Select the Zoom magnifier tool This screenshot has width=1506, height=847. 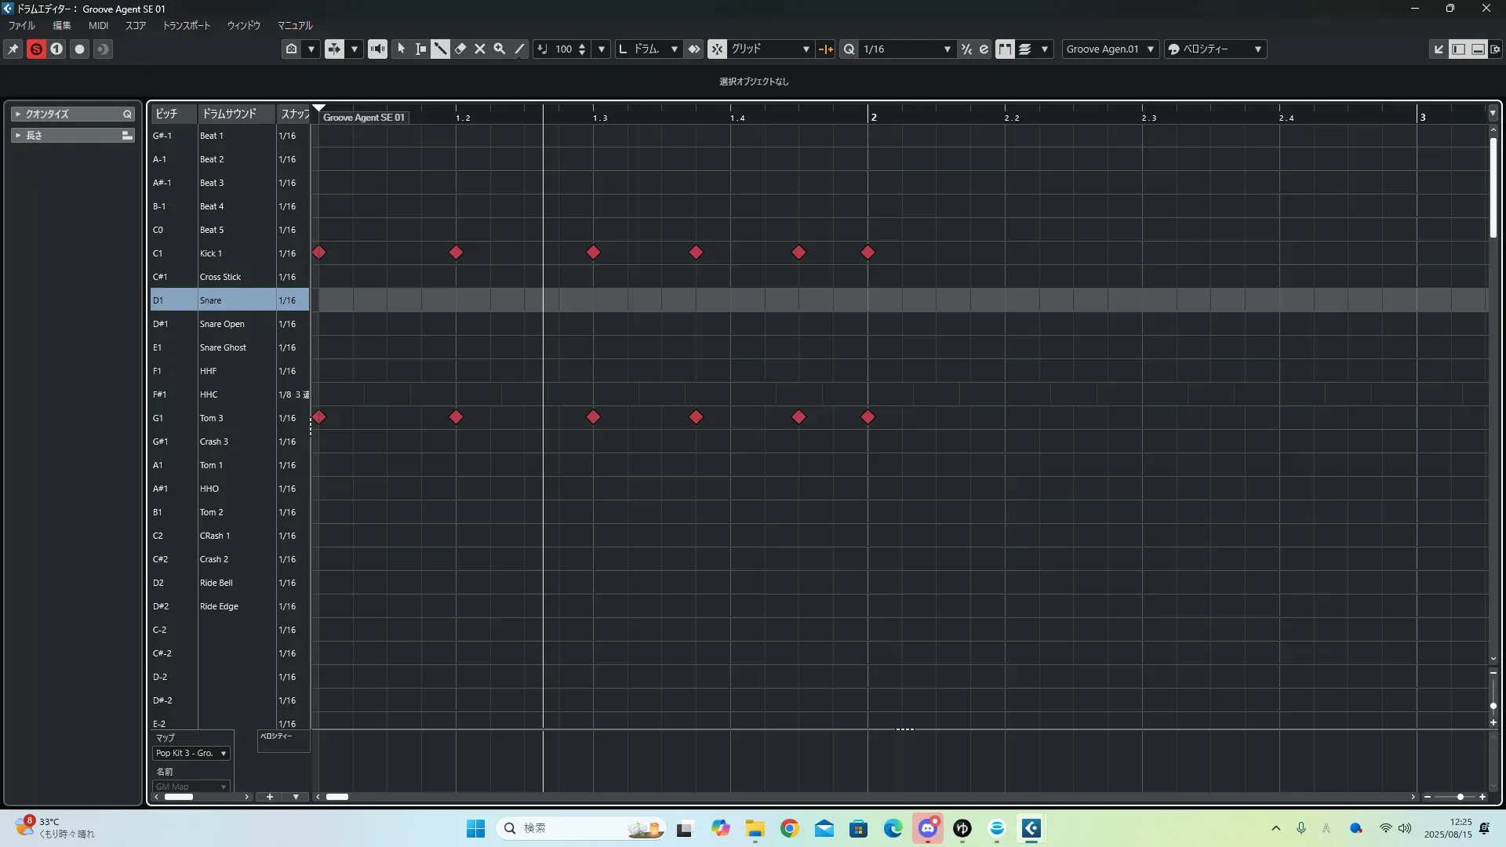500,49
